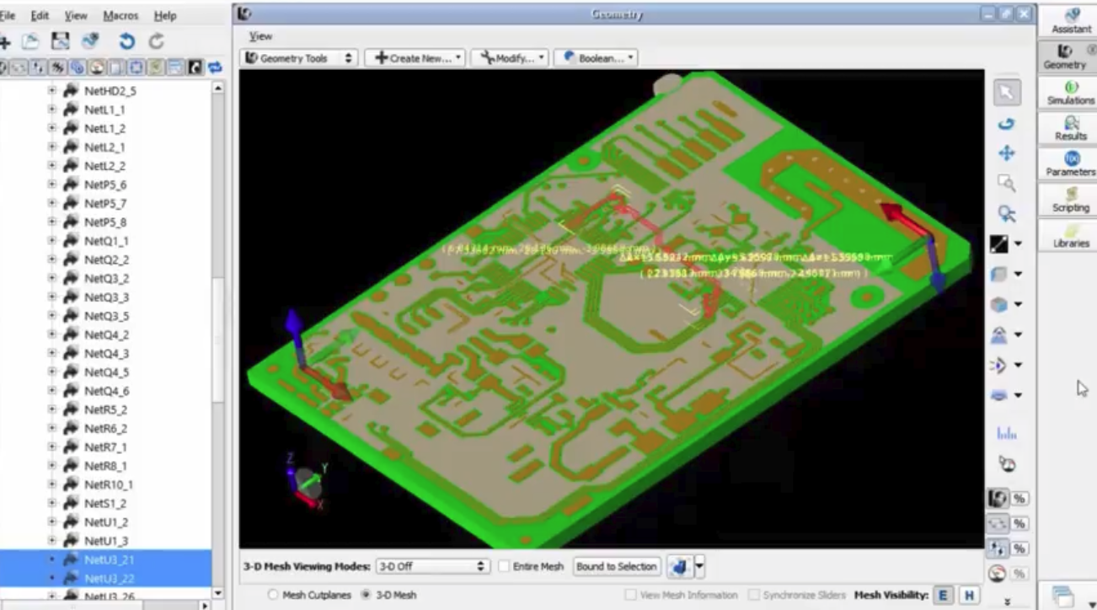The image size is (1097, 610).
Task: Expand the NetQ3_2 tree node
Action: click(x=52, y=279)
